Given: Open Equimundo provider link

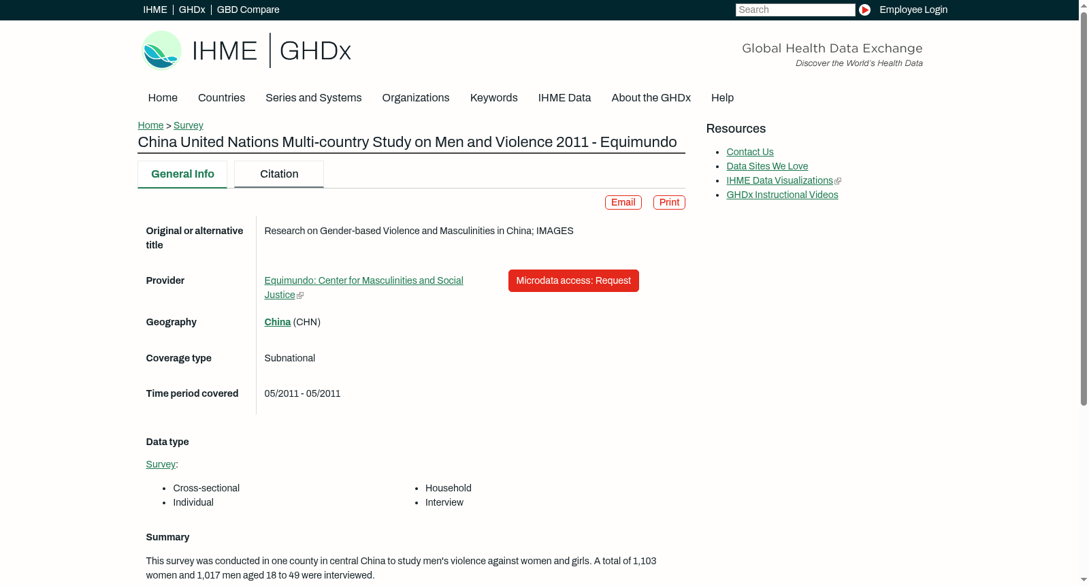Looking at the screenshot, I should tap(364, 287).
